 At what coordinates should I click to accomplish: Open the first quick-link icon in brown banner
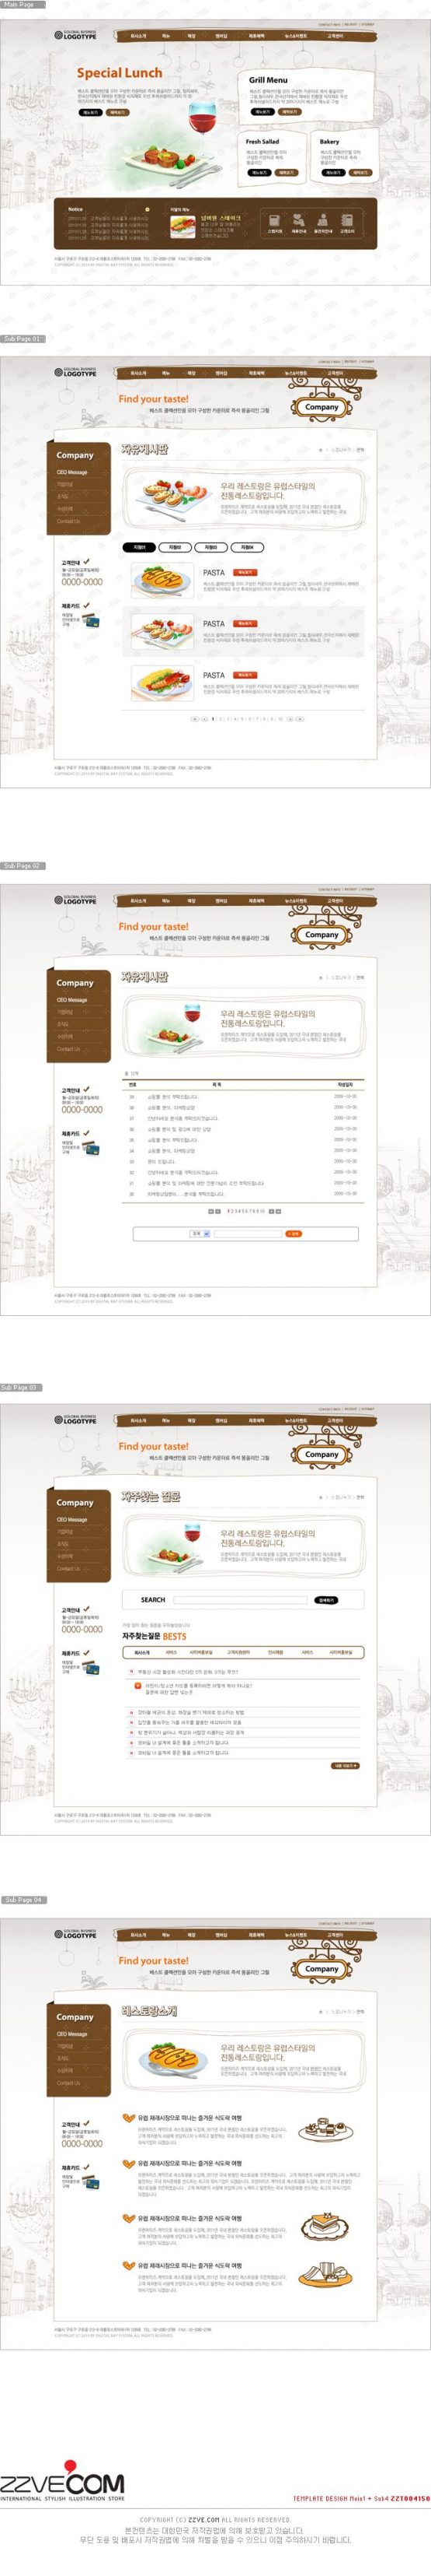click(x=274, y=220)
